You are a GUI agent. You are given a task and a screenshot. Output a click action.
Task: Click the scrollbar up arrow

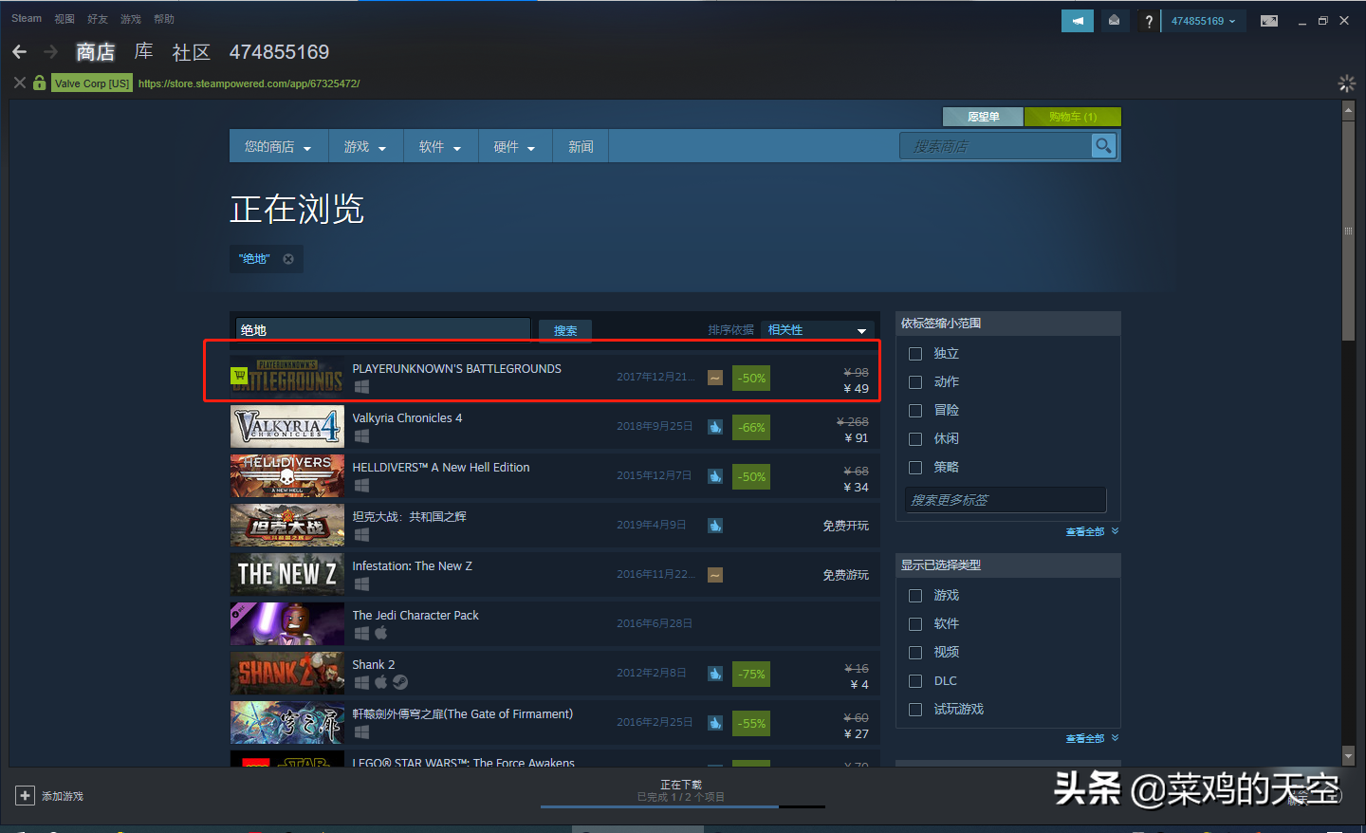pyautogui.click(x=1348, y=111)
